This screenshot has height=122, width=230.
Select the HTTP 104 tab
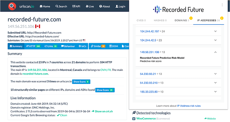[33, 46]
